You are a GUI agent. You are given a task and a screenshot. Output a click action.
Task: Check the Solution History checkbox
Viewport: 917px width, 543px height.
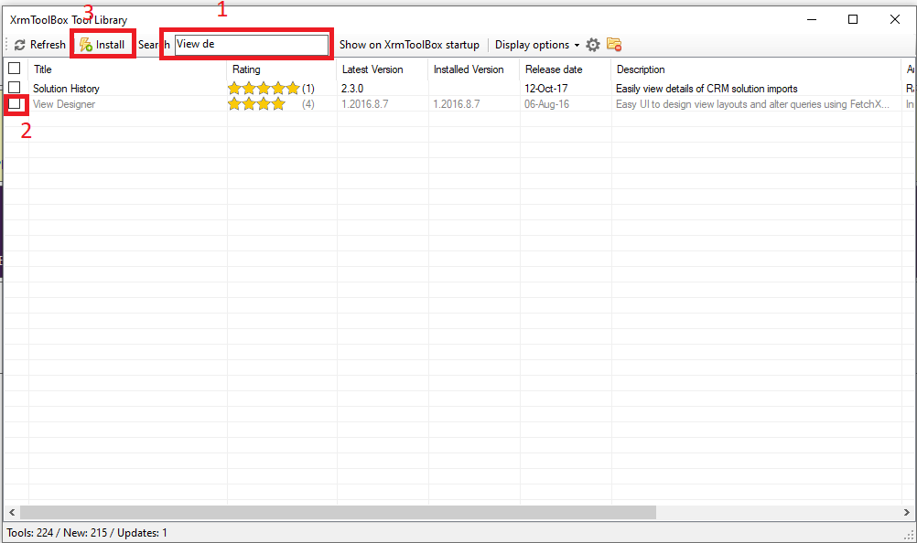[x=15, y=88]
